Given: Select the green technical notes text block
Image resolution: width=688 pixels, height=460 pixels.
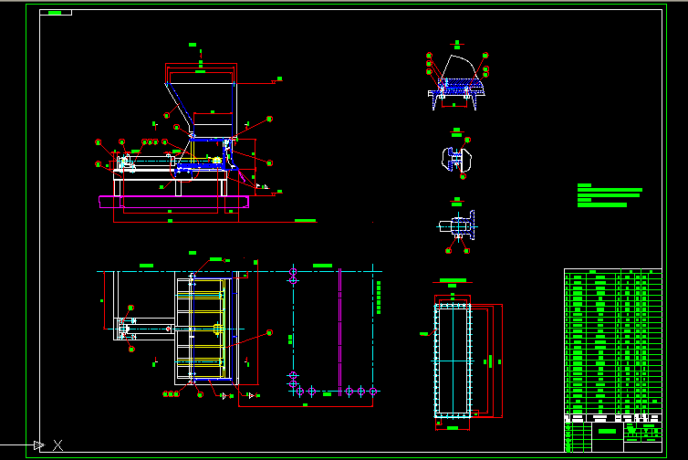Looking at the screenshot, I should point(609,196).
